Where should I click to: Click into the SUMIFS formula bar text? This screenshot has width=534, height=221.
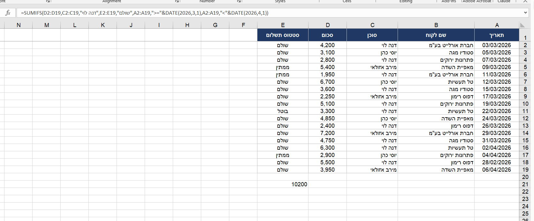pyautogui.click(x=145, y=13)
